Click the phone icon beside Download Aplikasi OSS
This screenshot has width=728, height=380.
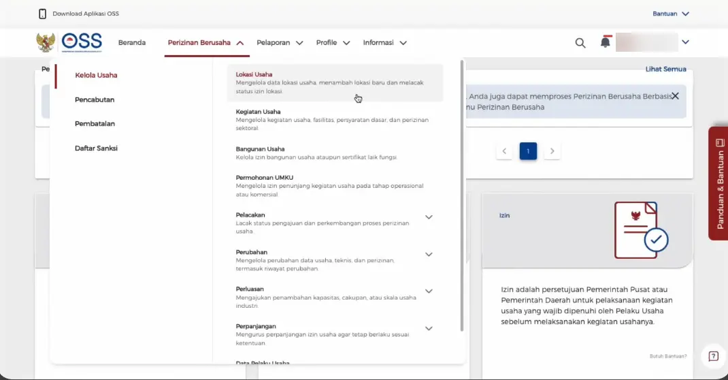[x=43, y=14]
